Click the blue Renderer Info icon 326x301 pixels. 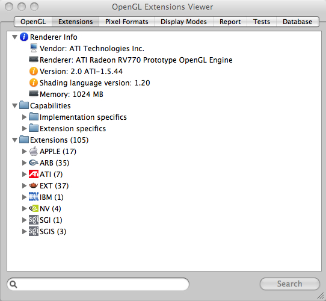(24, 37)
